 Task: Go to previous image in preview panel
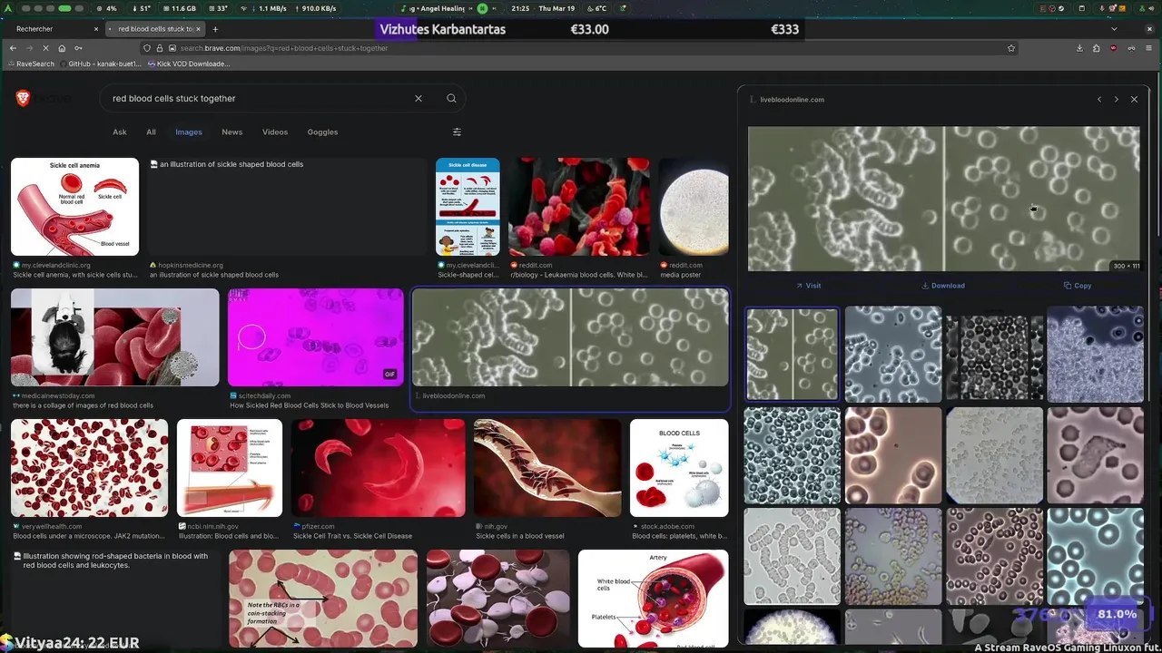pos(1099,100)
